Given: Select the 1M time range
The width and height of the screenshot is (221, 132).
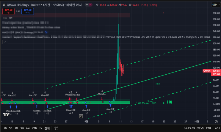Looking at the screenshot, I should (x=16, y=128).
